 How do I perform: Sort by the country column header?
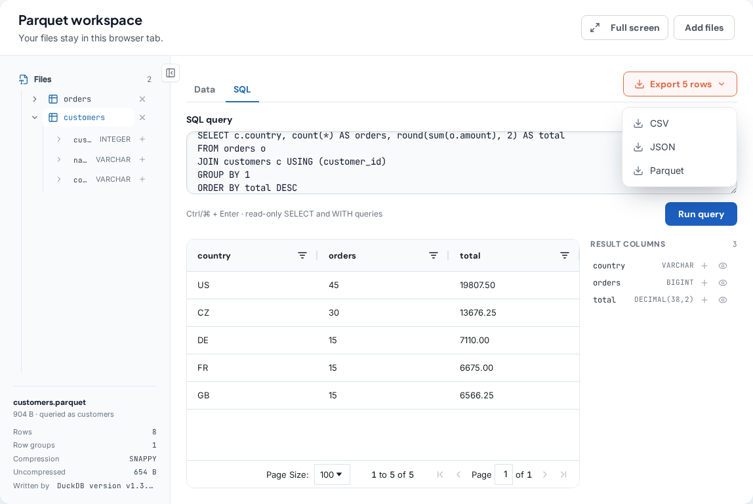coord(214,255)
